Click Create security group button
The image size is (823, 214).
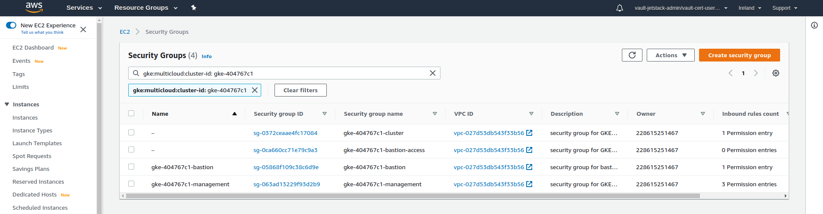(739, 55)
